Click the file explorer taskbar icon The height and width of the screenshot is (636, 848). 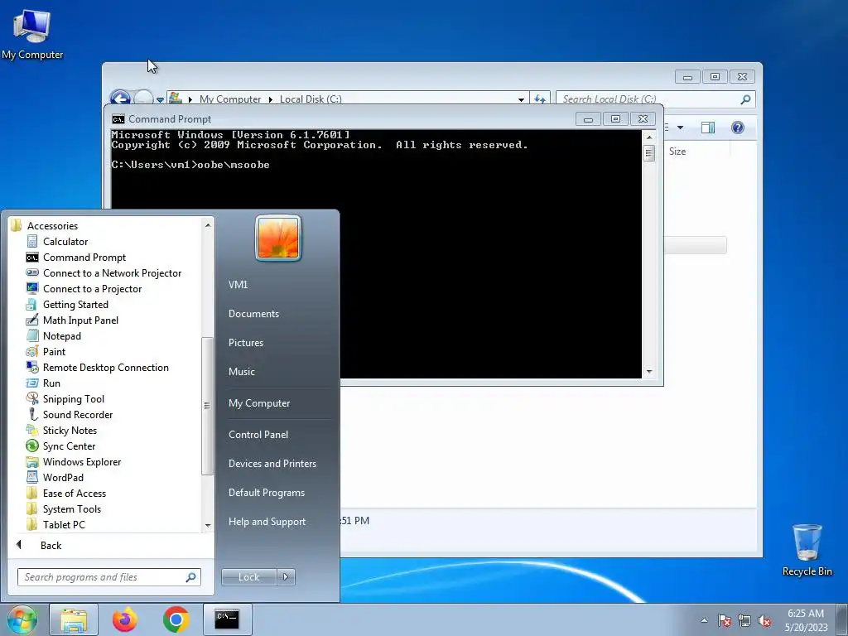pos(74,619)
